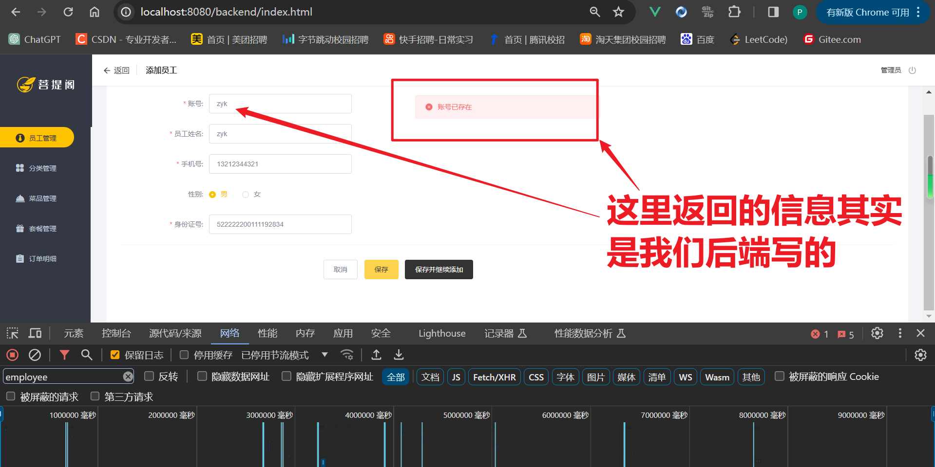This screenshot has height=467, width=935.
Task: Check the 隐藏扩展程序网址 checkbox
Action: 286,377
